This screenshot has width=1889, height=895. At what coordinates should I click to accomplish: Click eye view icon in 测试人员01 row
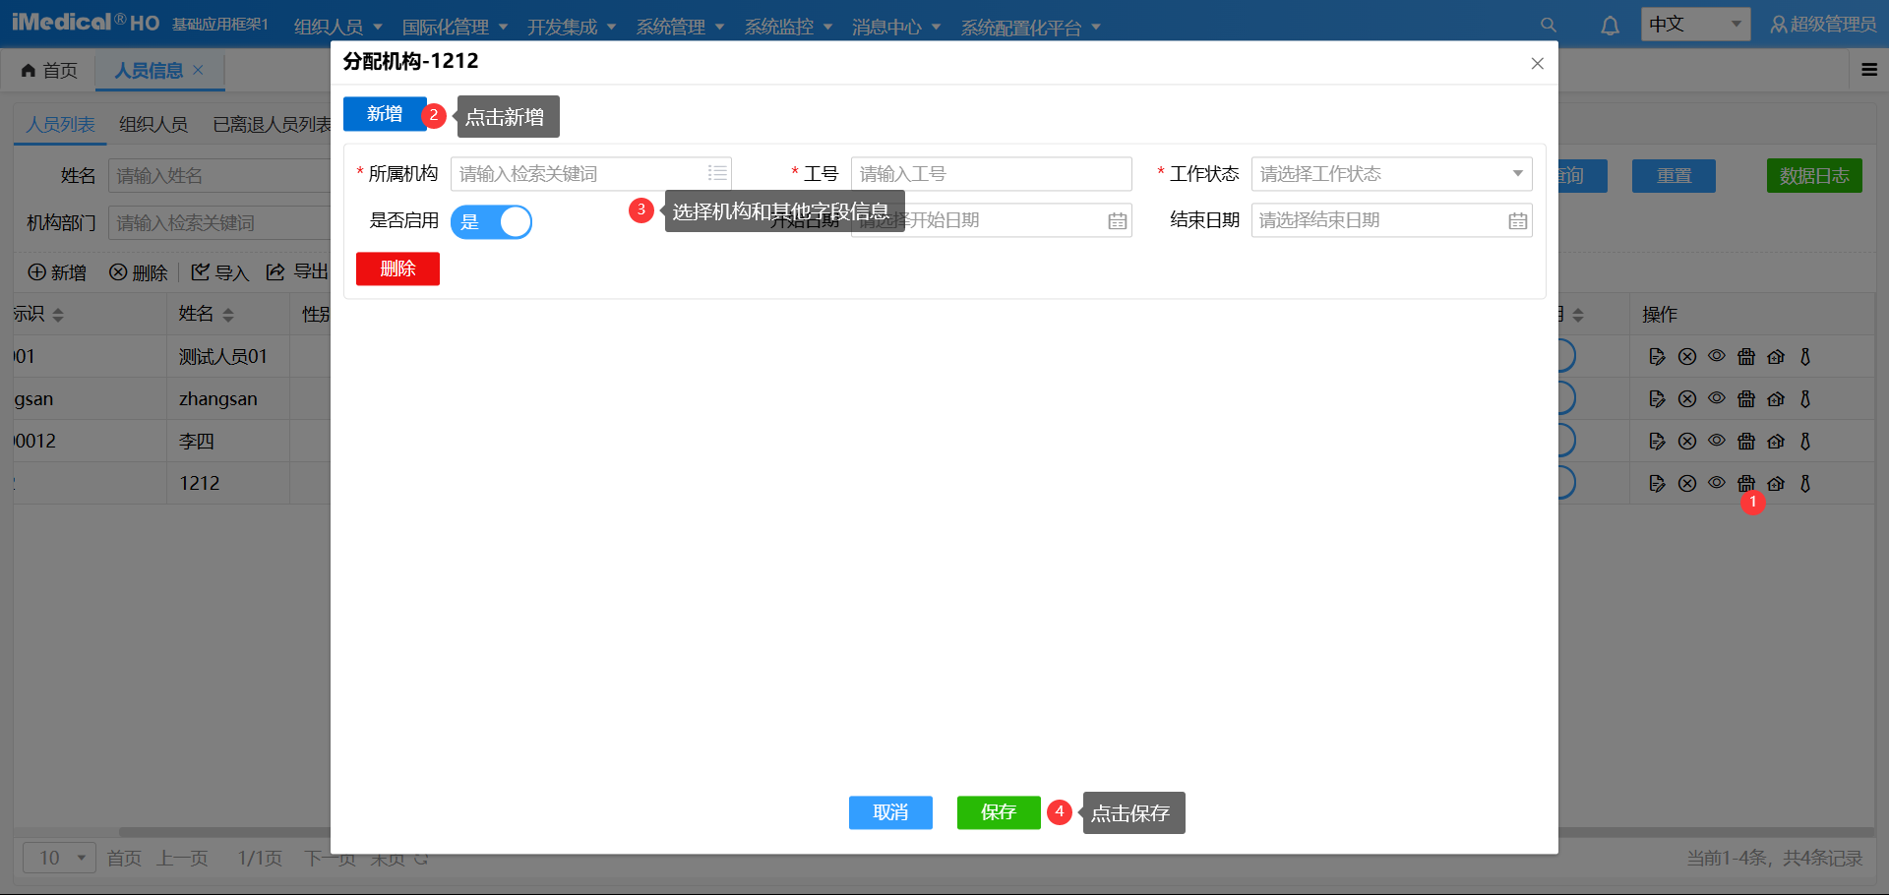[x=1716, y=356]
